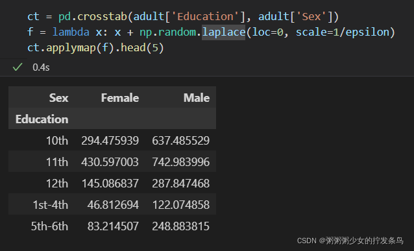Select cell value 742.983996
Image resolution: width=414 pixels, height=251 pixels.
coord(180,162)
